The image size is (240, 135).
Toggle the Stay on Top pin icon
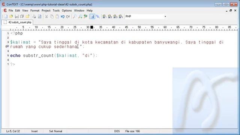(98, 16)
